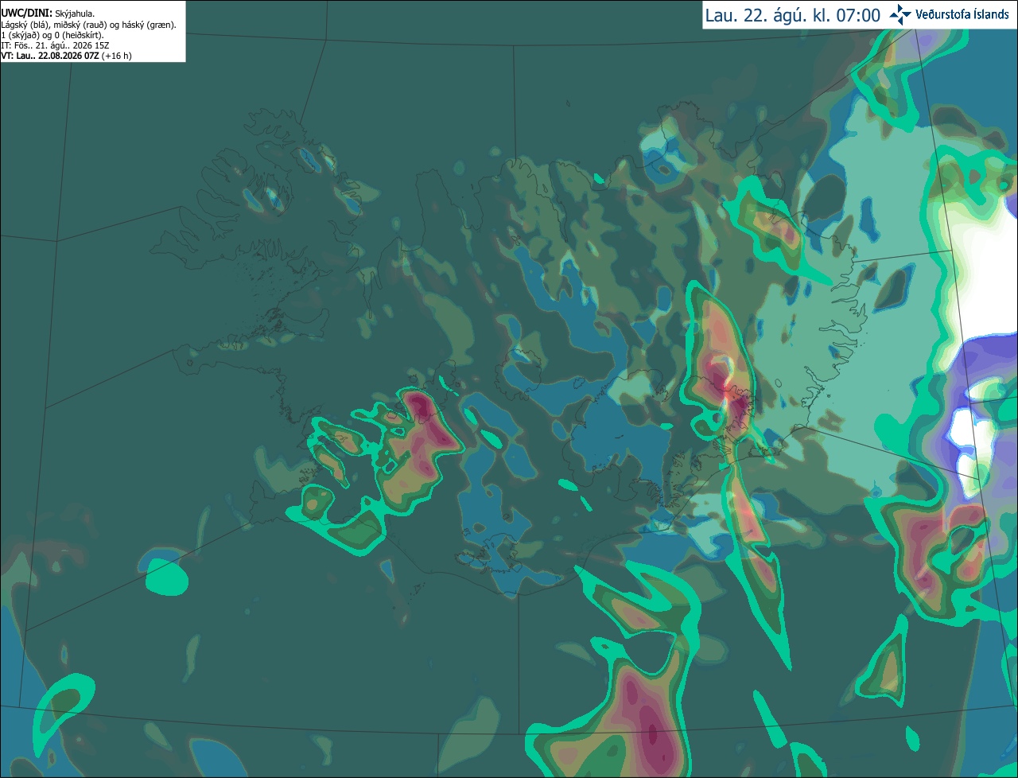This screenshot has width=1018, height=778.
Task: Click the Lágský miðský háský colour description line
Action: tap(89, 25)
